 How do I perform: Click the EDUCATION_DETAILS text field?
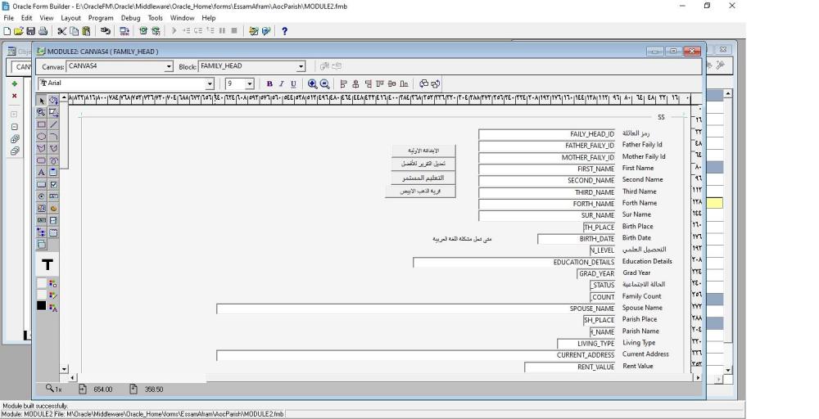click(514, 263)
